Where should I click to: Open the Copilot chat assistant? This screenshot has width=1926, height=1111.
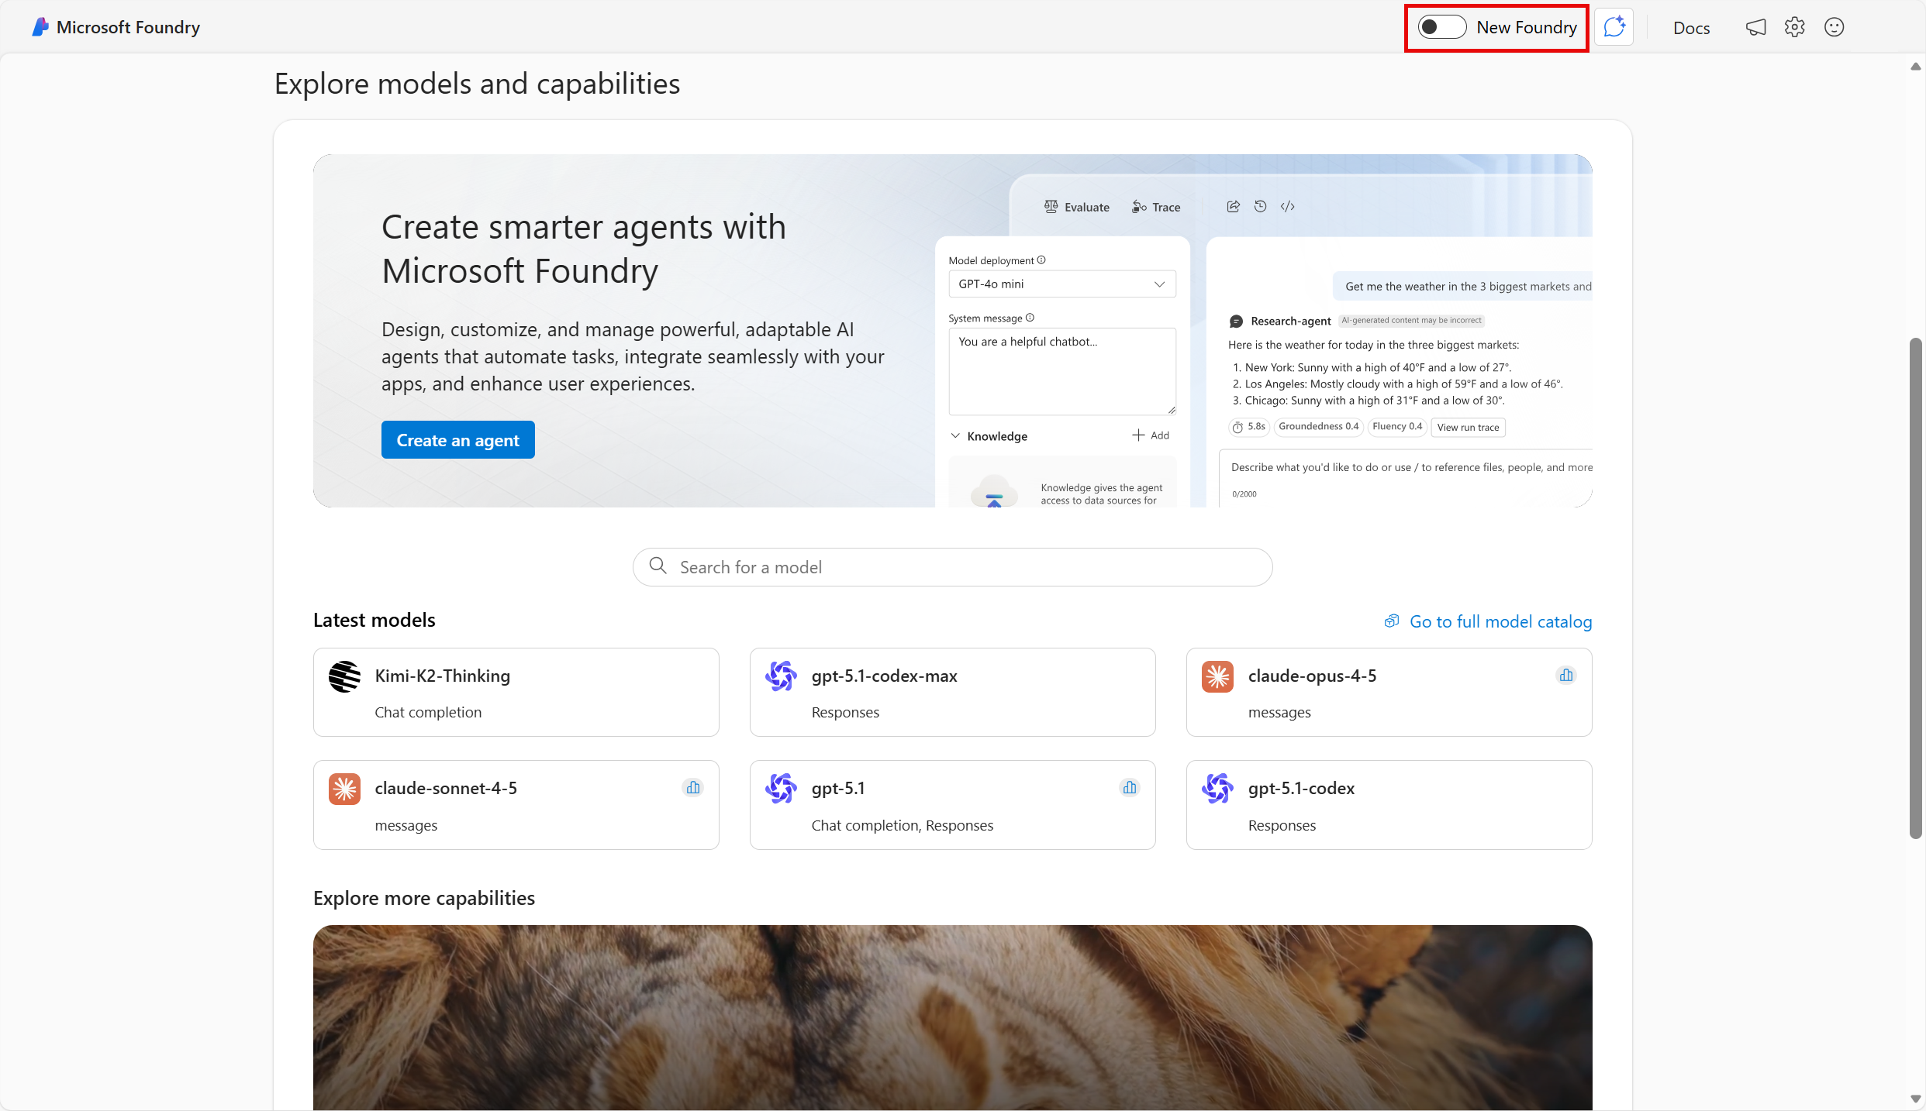pos(1614,26)
